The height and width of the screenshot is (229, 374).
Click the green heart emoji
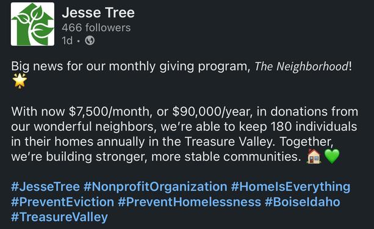point(332,157)
